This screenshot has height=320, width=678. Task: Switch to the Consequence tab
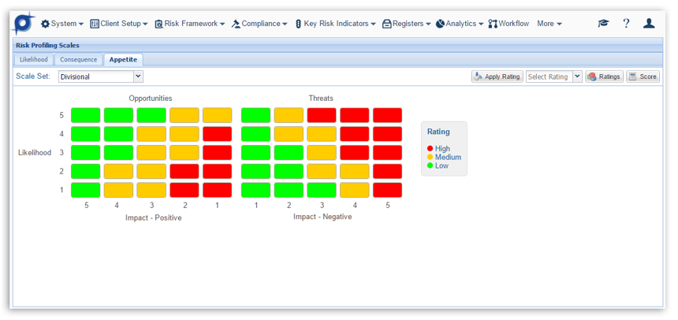(79, 60)
